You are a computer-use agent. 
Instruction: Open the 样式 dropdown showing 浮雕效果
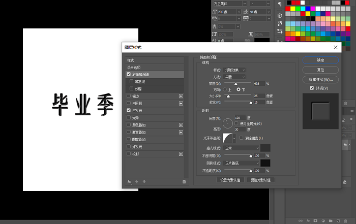coord(236,70)
